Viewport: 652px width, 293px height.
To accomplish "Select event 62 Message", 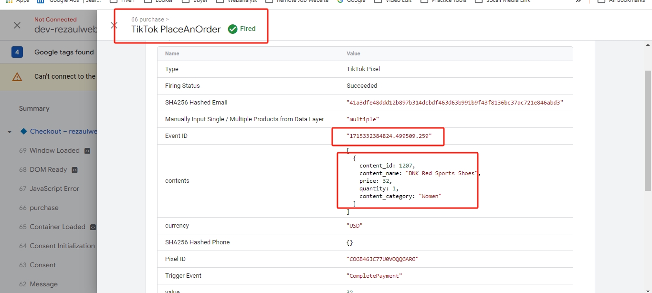I will pos(38,284).
